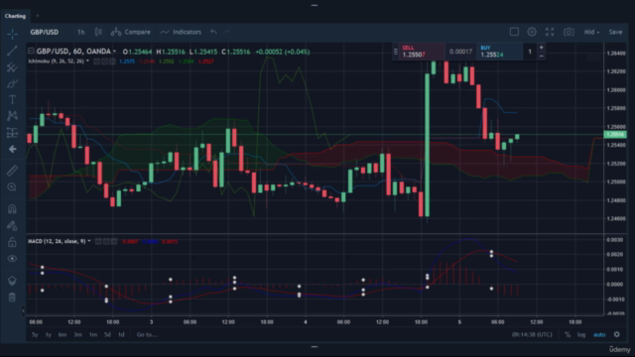
Task: Toggle magnet mode
Action: [12, 209]
